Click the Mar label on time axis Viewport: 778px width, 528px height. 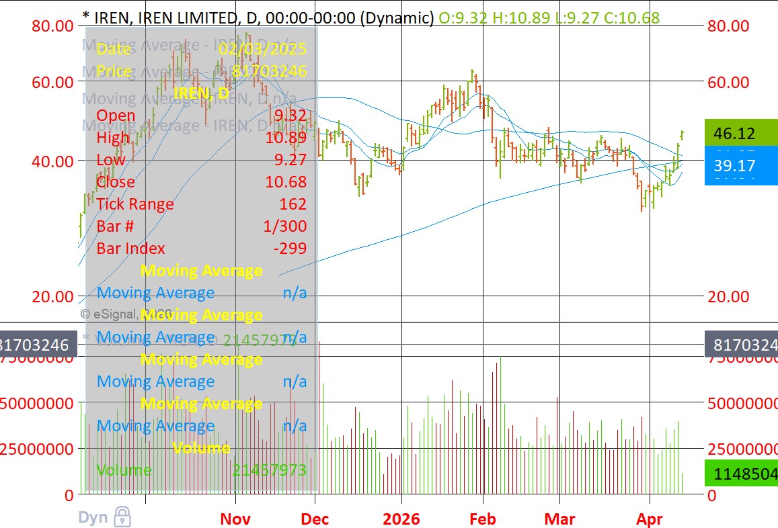559,519
